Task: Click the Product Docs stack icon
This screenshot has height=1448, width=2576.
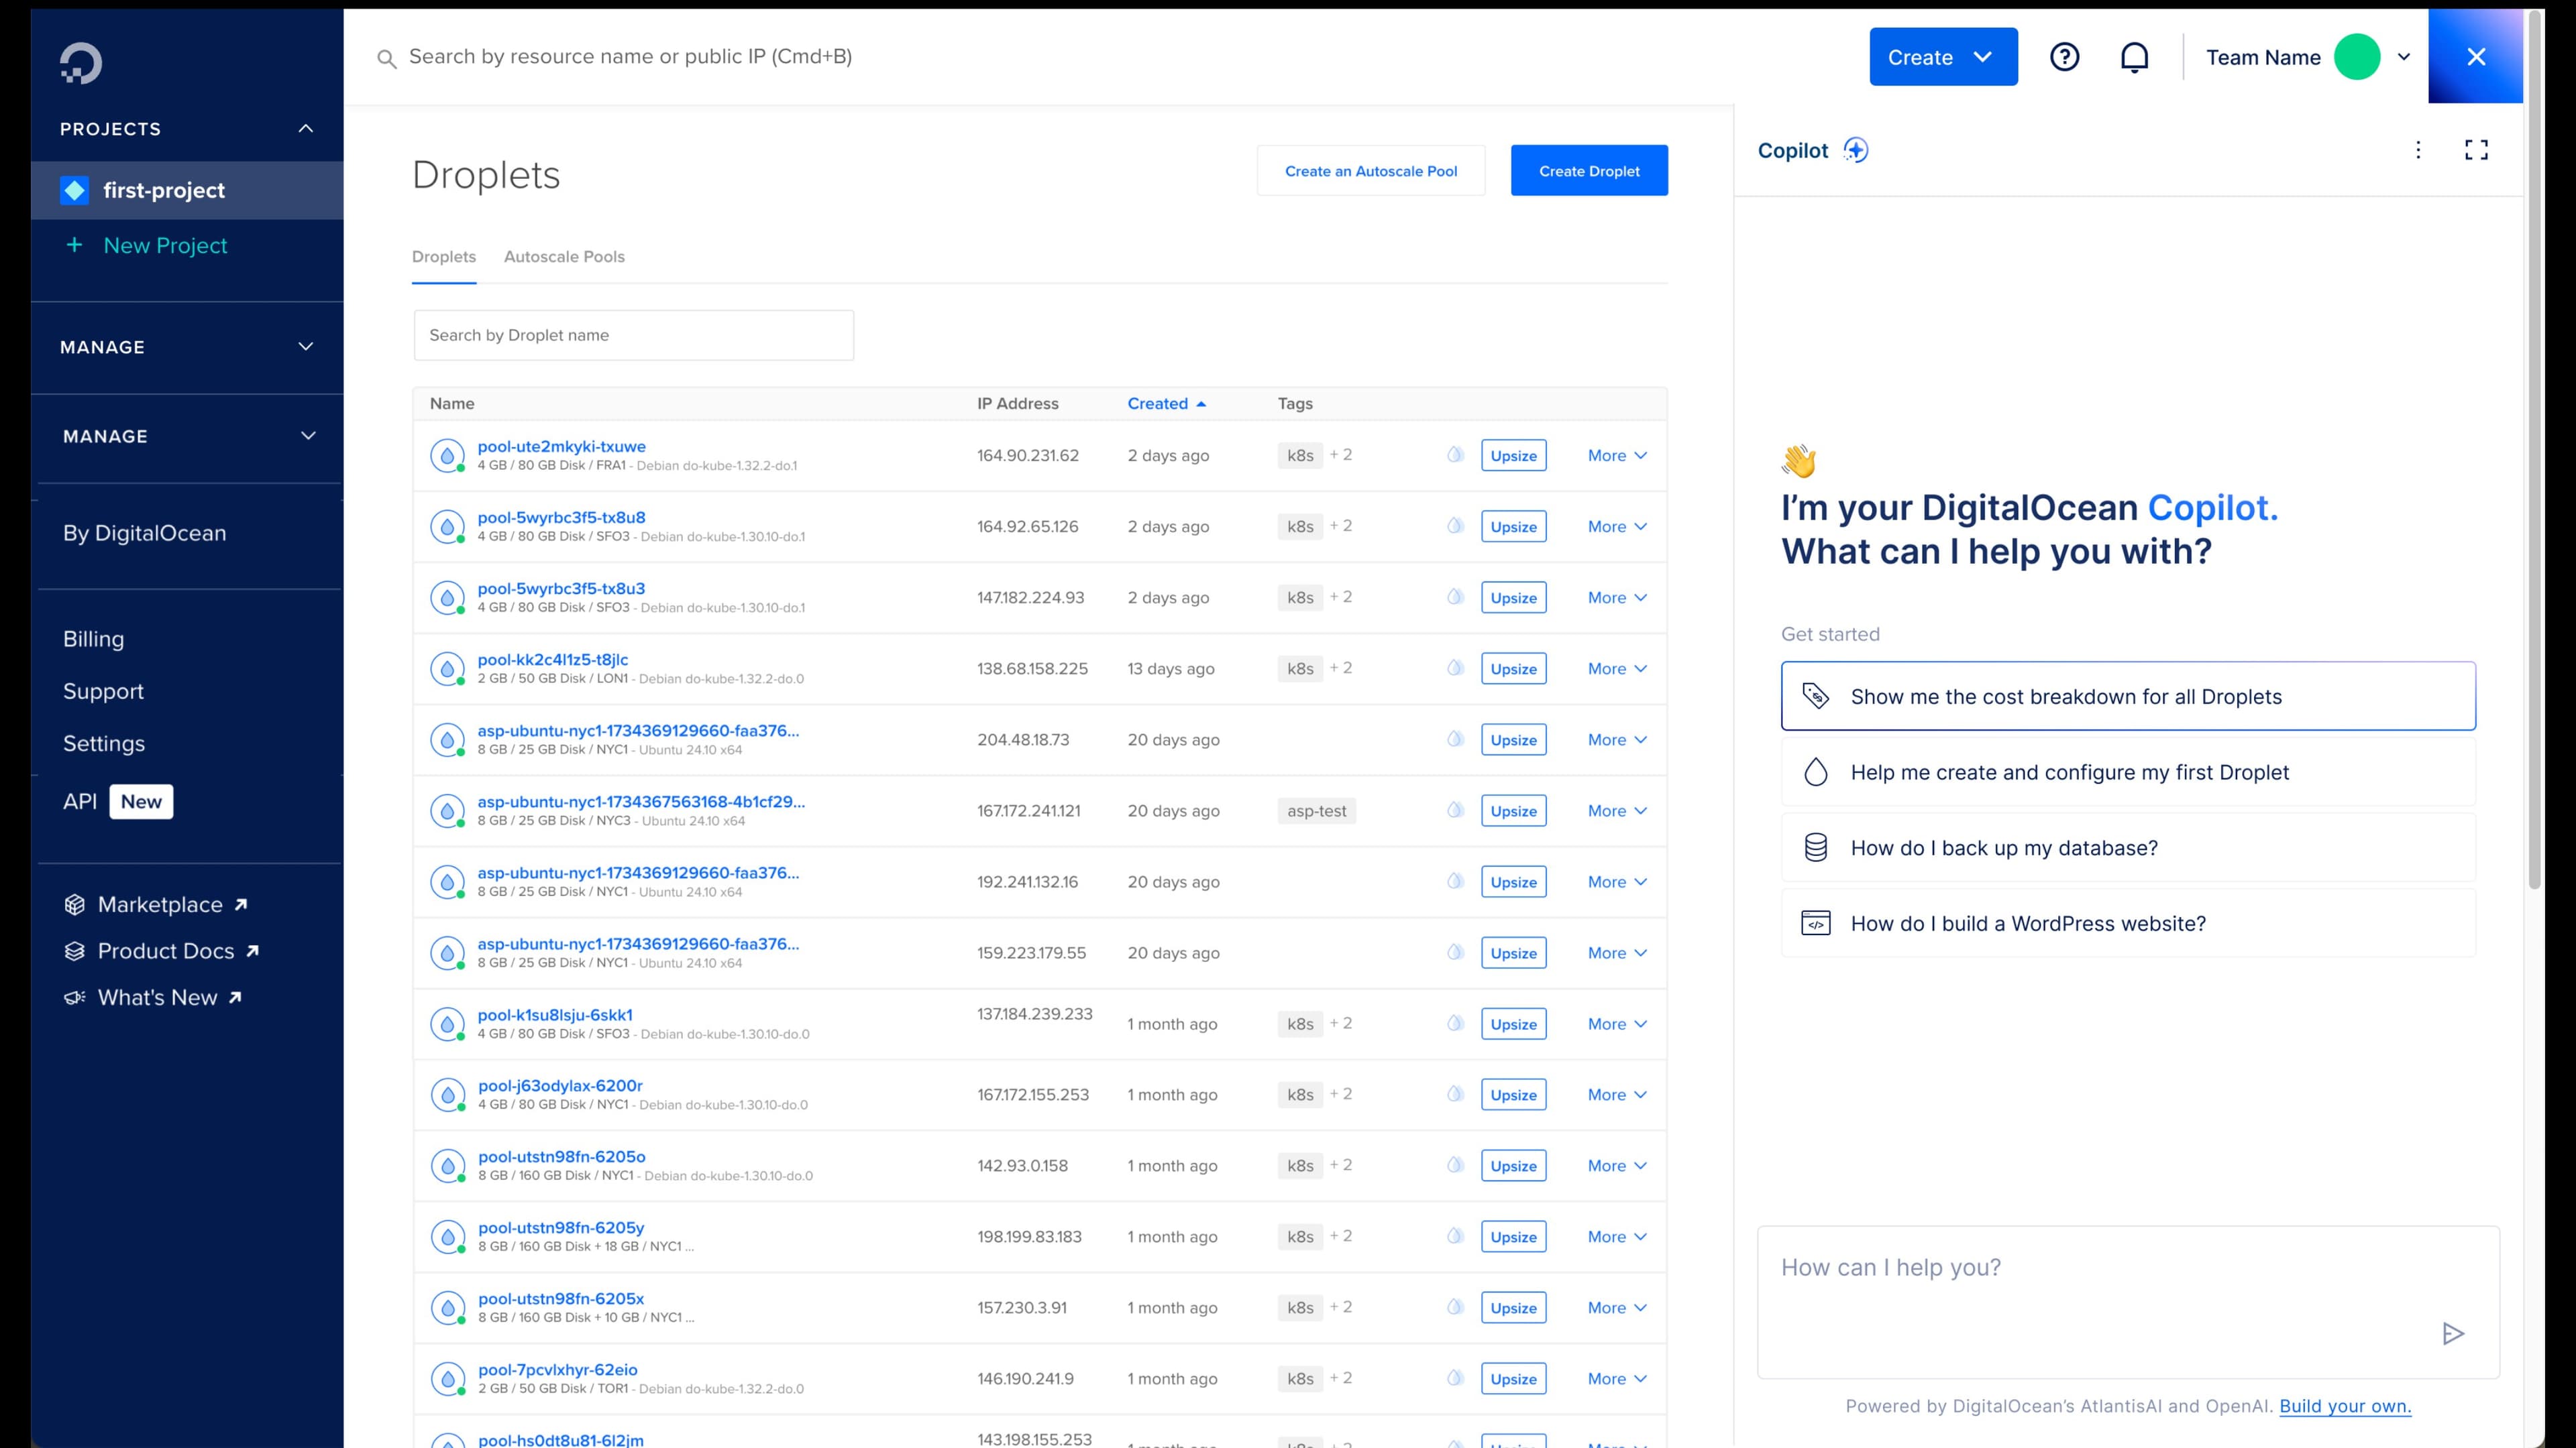Action: coord(74,951)
